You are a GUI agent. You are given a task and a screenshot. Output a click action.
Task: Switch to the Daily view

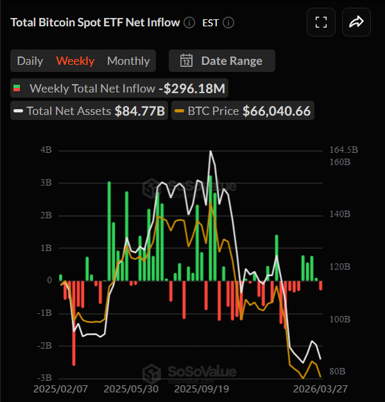(x=30, y=61)
